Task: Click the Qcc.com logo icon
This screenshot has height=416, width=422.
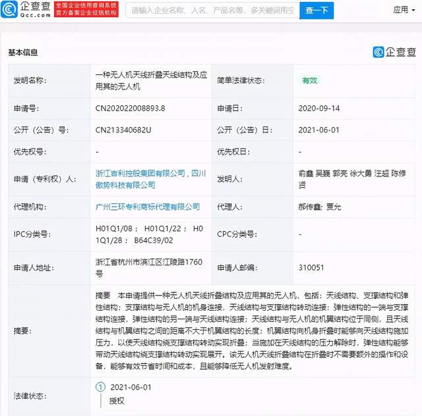Action: pos(9,9)
